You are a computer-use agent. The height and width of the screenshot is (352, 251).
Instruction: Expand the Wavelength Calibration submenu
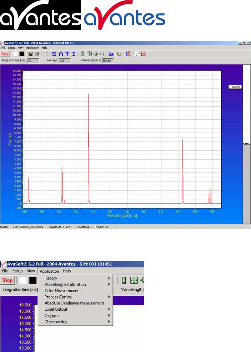[x=75, y=285]
